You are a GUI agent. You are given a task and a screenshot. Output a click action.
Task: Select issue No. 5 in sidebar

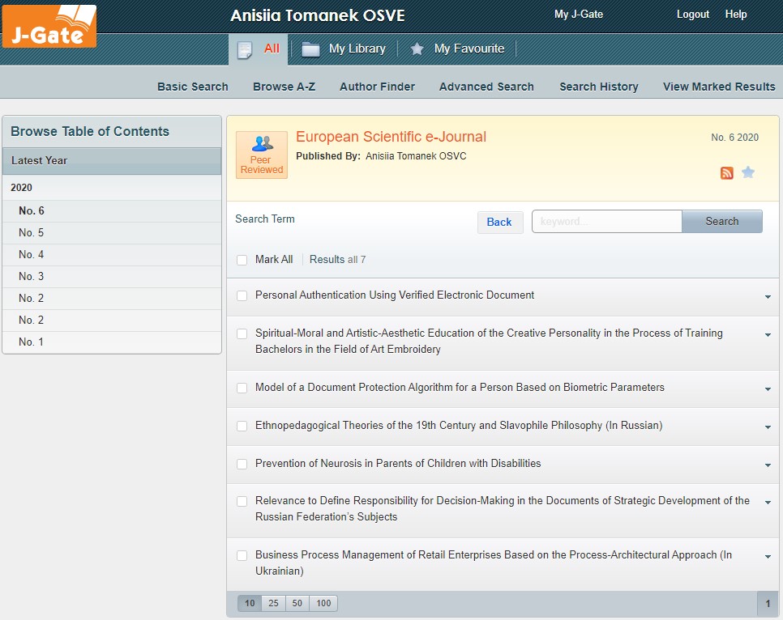tap(32, 233)
